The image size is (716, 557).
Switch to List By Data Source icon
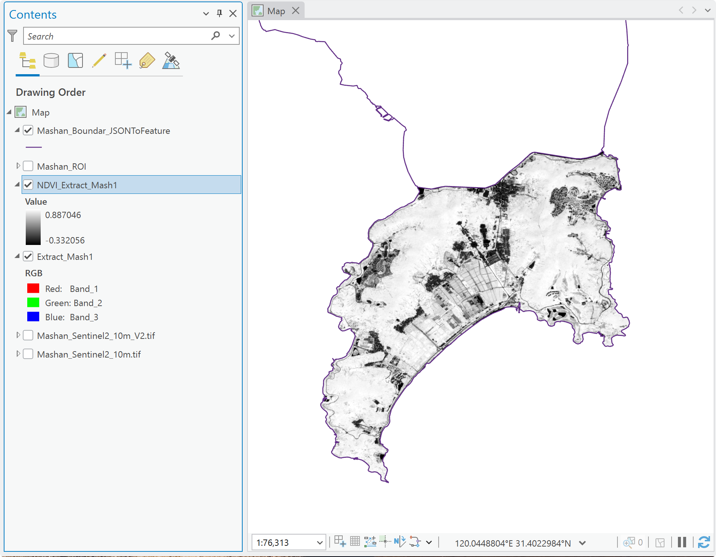click(x=51, y=61)
